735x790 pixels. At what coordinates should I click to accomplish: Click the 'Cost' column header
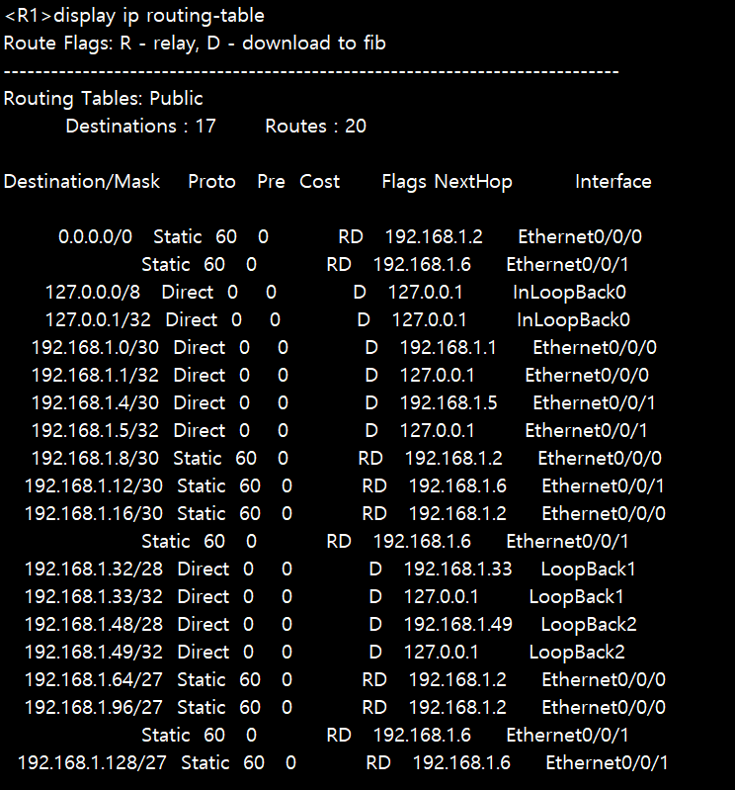pos(320,181)
